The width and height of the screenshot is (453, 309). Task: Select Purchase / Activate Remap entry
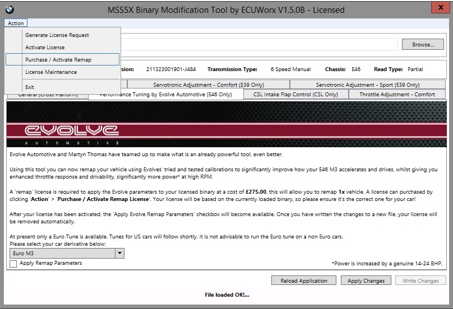click(62, 59)
